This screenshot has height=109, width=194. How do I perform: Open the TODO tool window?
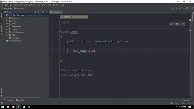(20, 100)
